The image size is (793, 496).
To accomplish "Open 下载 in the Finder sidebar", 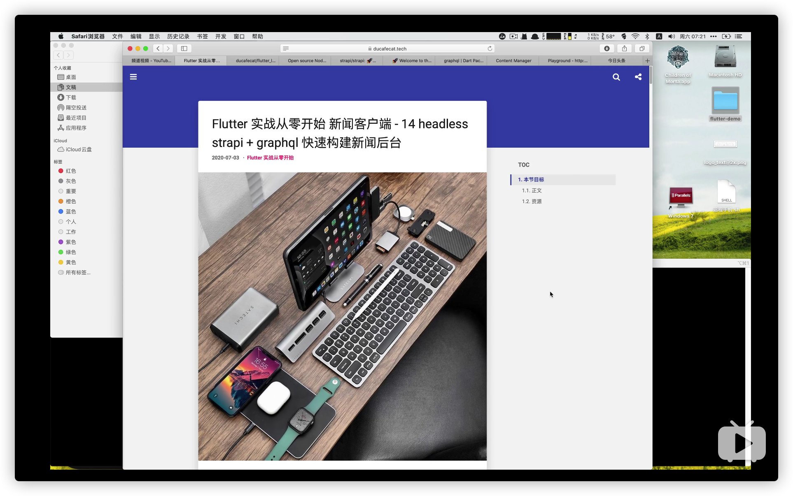I will (70, 97).
